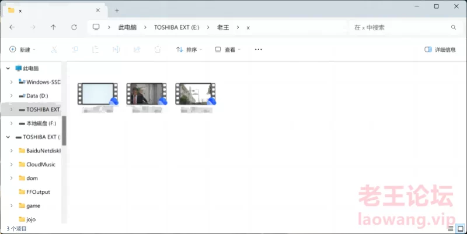Expand the BaiduNetdisk folder tree node

tap(12, 150)
